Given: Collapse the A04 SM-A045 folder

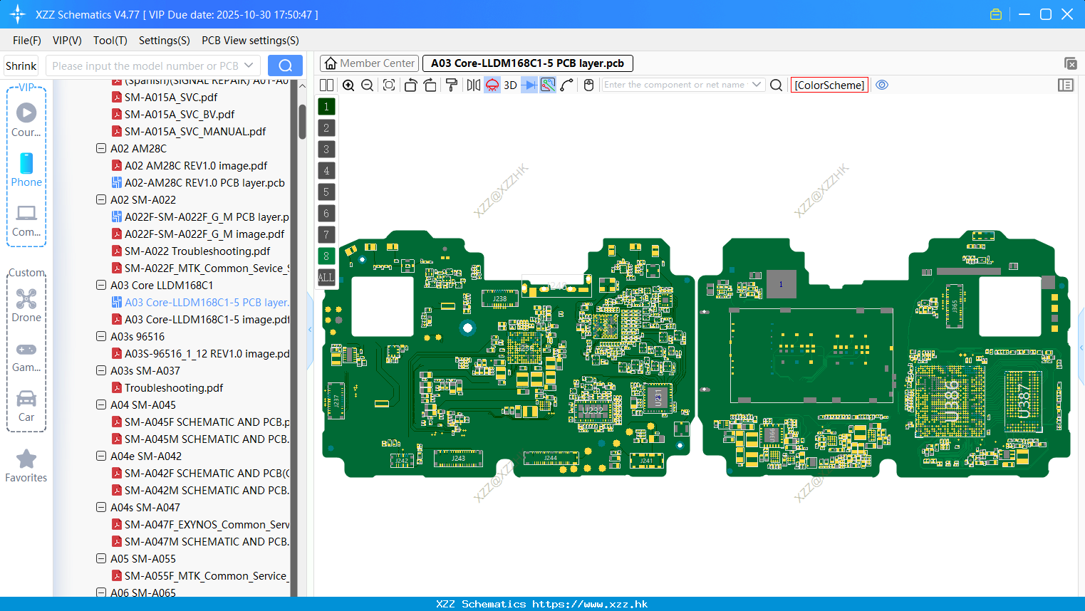Looking at the screenshot, I should [101, 404].
